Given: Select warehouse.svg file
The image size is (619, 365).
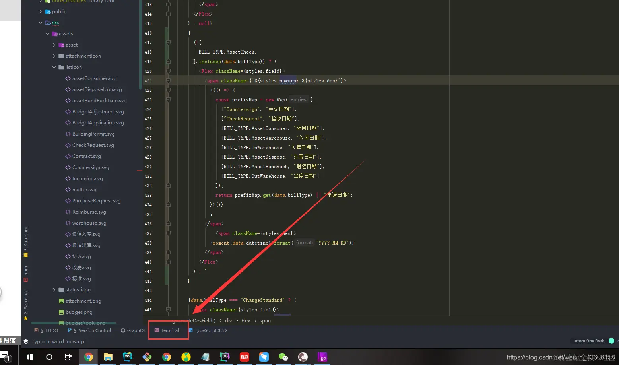Looking at the screenshot, I should tap(86, 223).
